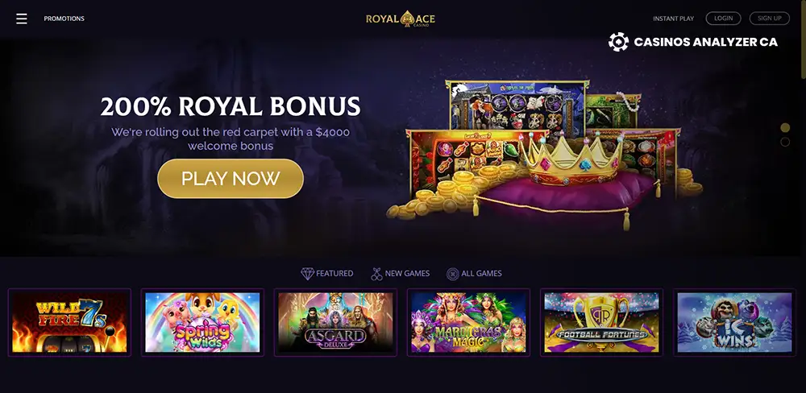Click the Royal Ace Casino logo
The height and width of the screenshot is (393, 806).
point(401,19)
